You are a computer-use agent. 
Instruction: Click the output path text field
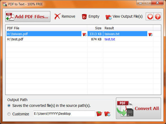64,114
